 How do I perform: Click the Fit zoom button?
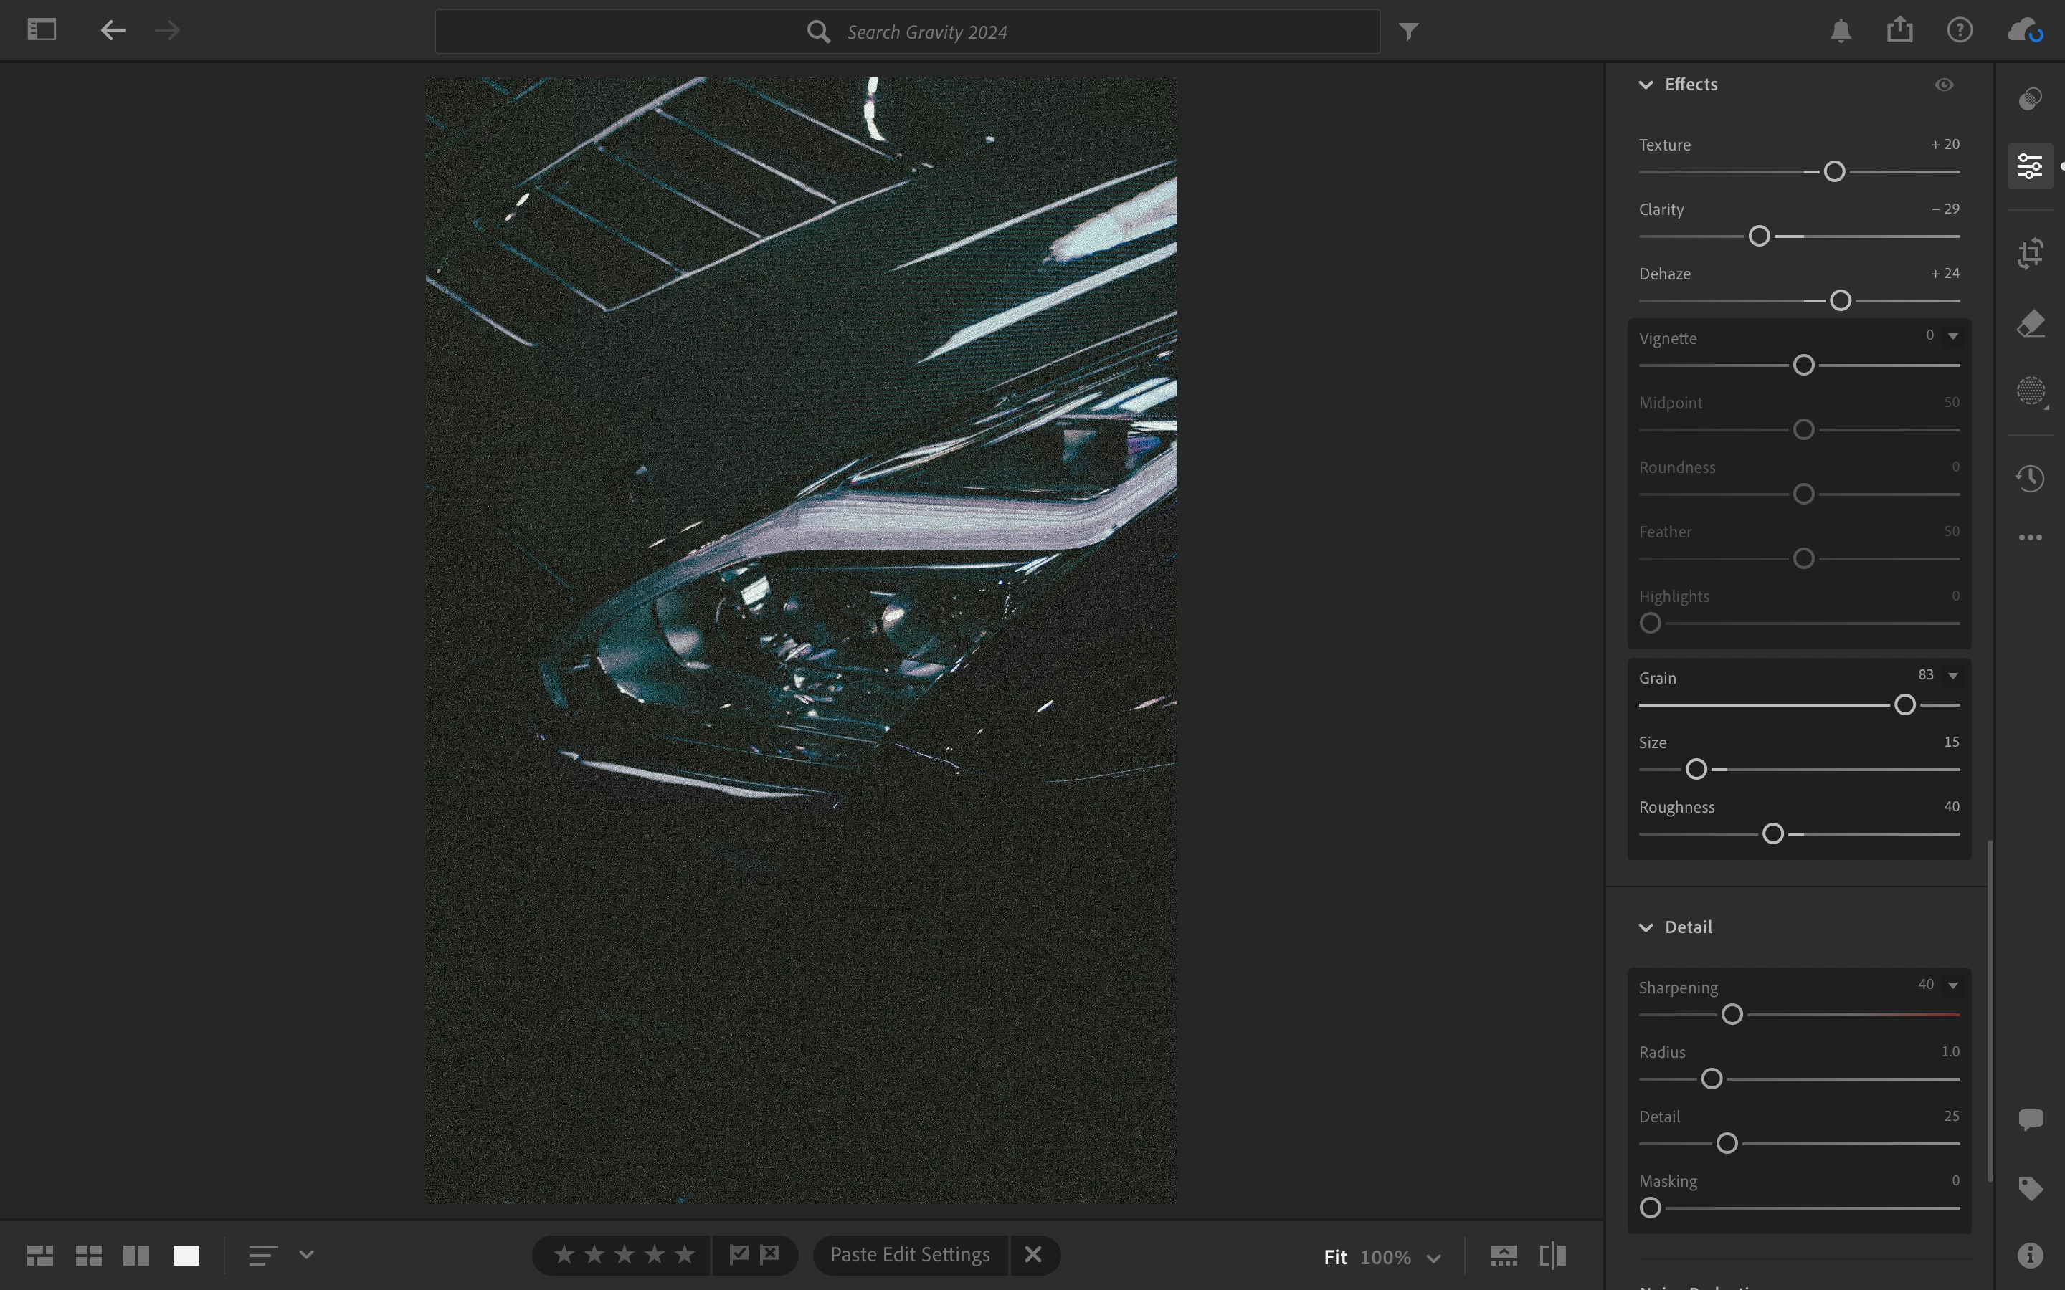[1334, 1257]
